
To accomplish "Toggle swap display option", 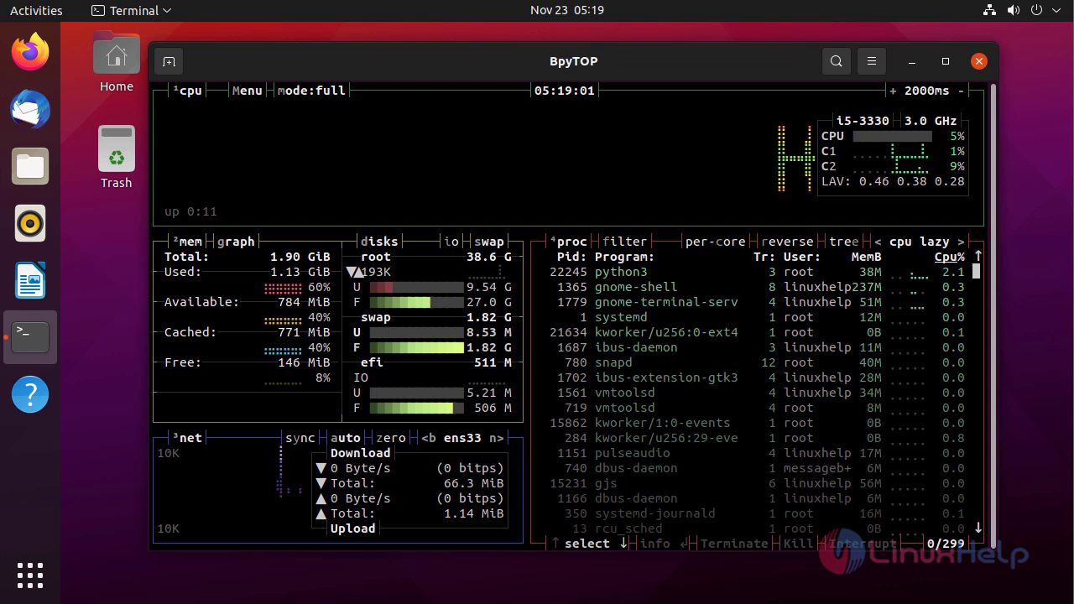I will click(x=488, y=242).
